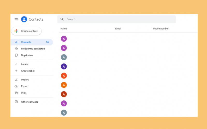Image resolution: width=207 pixels, height=129 pixels.
Task: Select the first purple A avatar
Action: [x=64, y=39]
